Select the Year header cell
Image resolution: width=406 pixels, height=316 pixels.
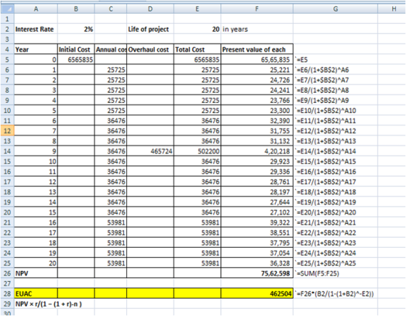coord(36,49)
